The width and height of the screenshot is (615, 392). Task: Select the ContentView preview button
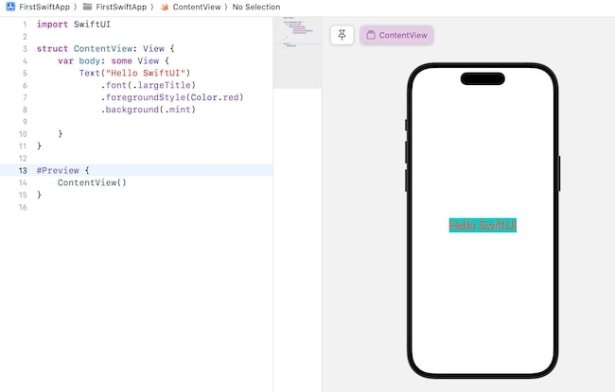[x=396, y=35]
